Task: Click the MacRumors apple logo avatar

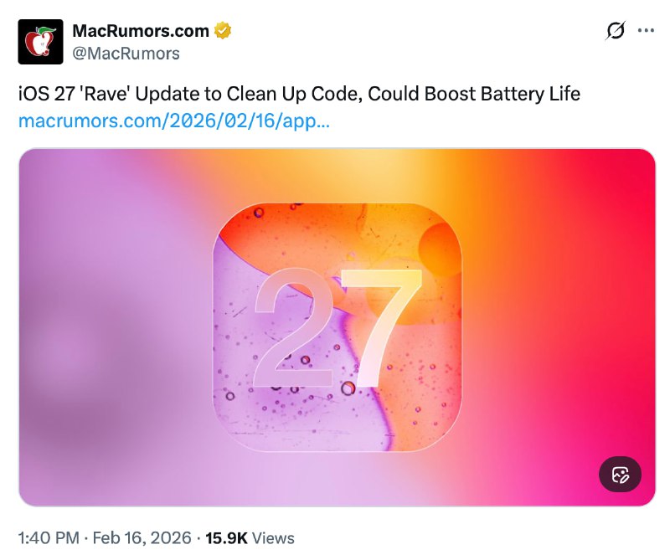Action: click(40, 39)
